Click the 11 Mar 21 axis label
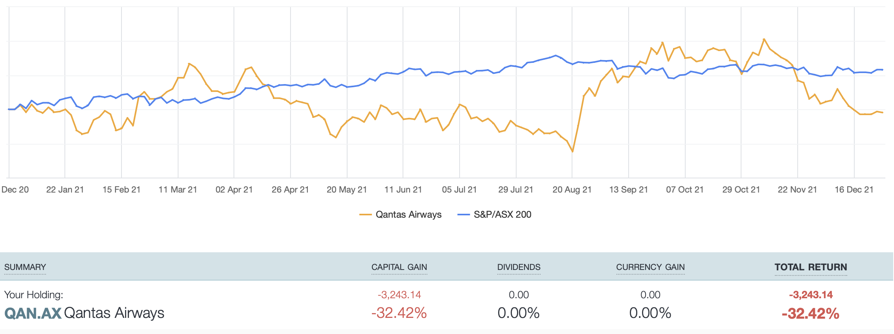The image size is (894, 334). 178,189
